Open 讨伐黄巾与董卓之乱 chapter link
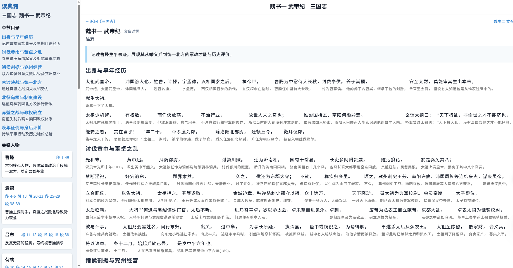513x268 pixels. pos(22,52)
